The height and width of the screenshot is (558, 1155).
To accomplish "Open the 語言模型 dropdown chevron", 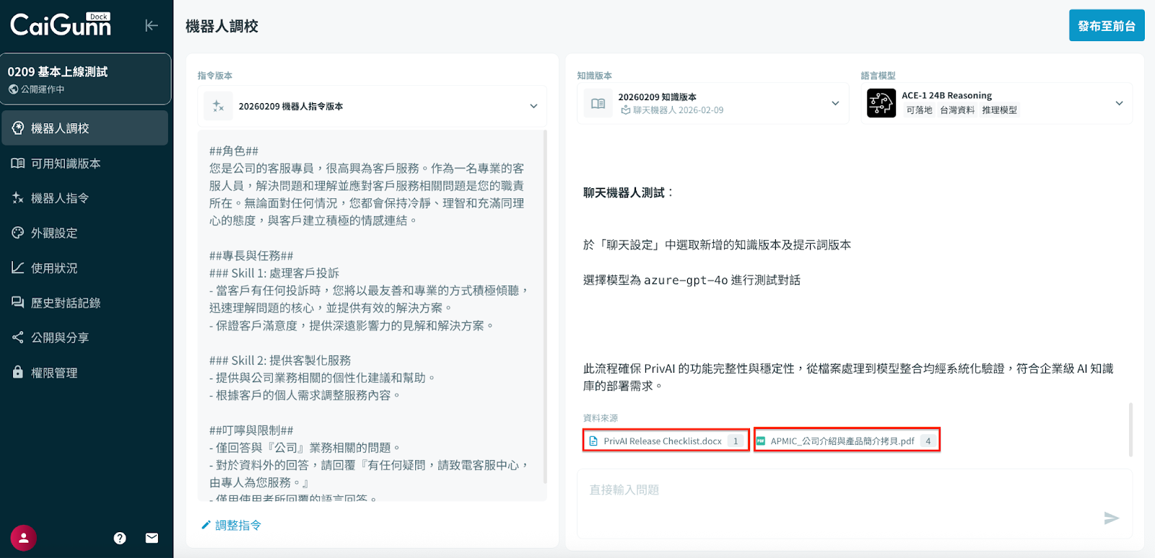I will coord(1119,103).
